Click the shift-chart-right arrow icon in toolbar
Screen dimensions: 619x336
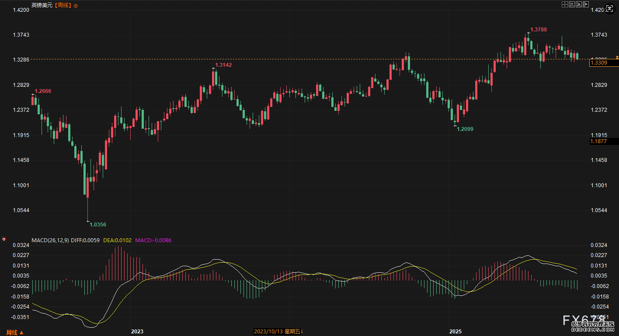point(586,4)
